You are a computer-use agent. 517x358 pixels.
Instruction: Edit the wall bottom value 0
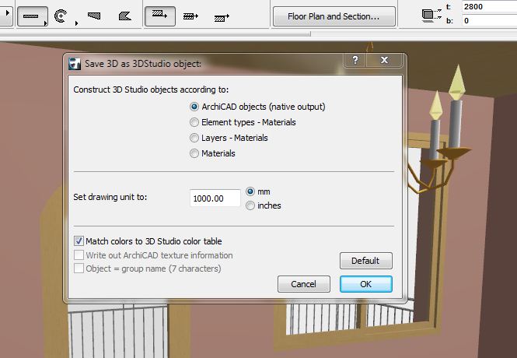(489, 21)
